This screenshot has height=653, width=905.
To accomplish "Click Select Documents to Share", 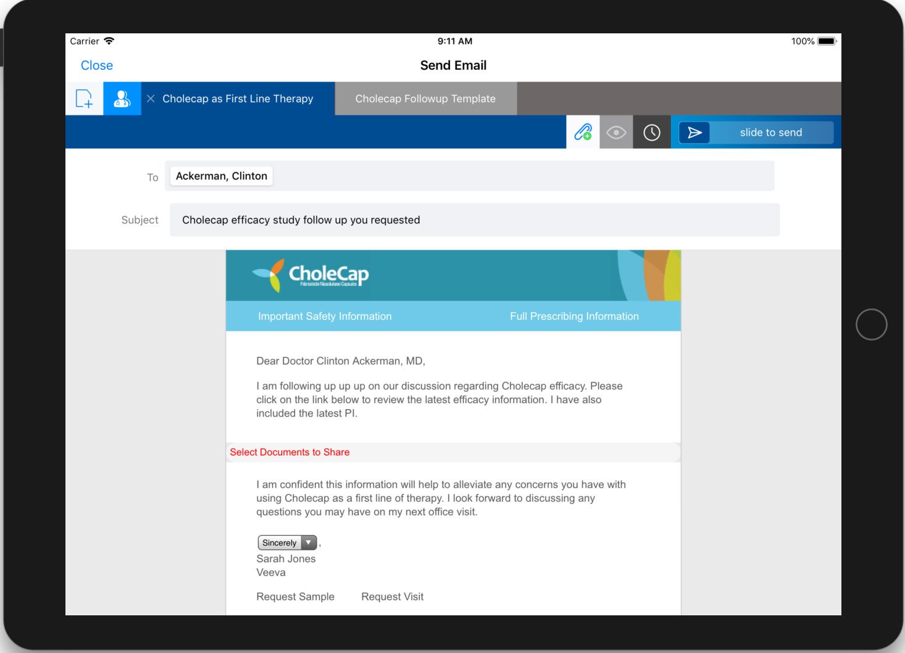I will 290,452.
